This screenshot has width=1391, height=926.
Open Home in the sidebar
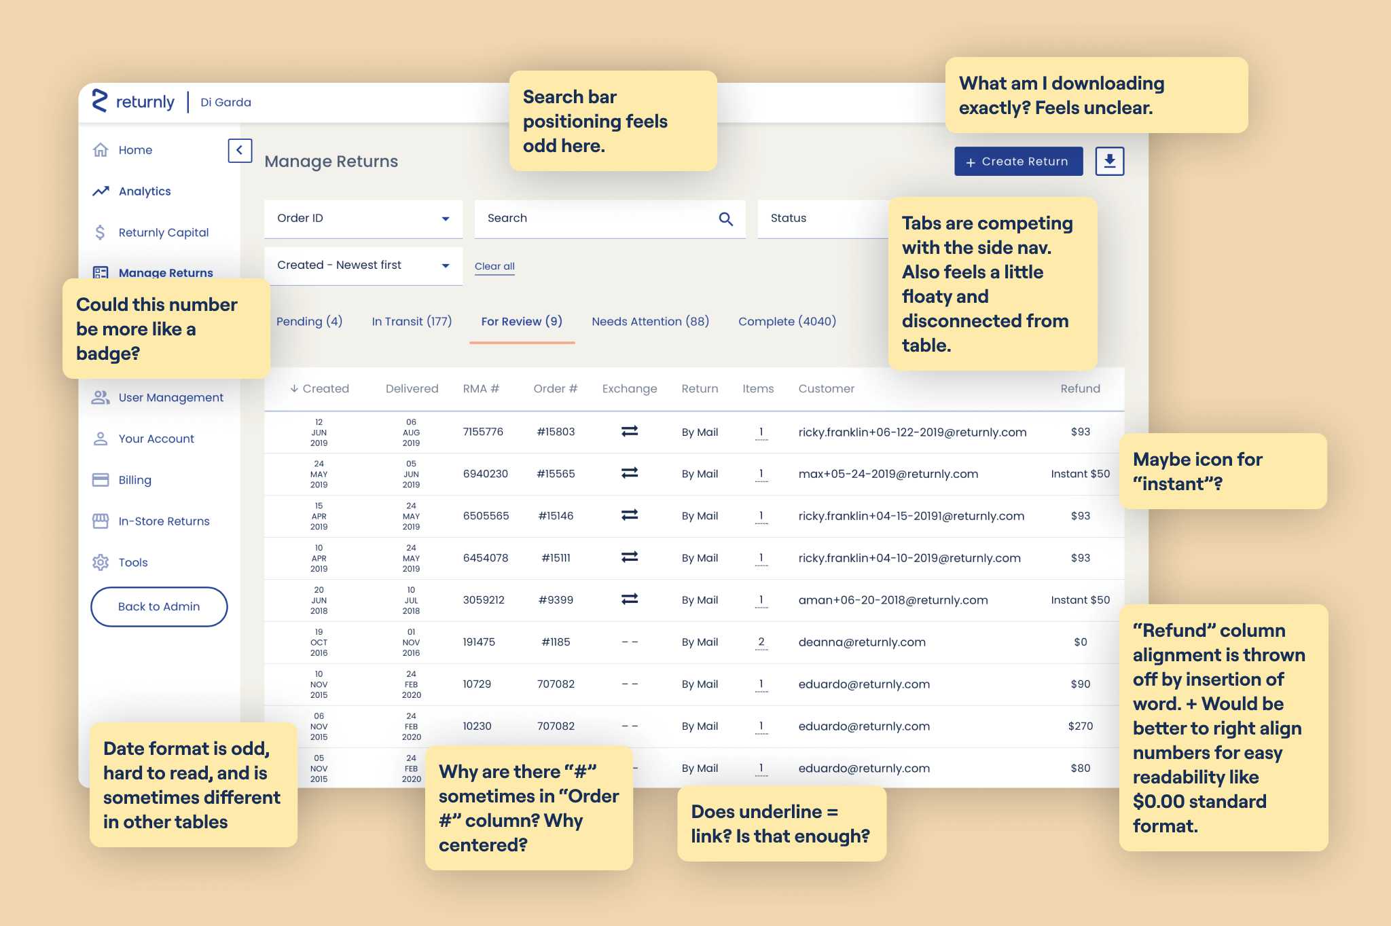click(135, 150)
